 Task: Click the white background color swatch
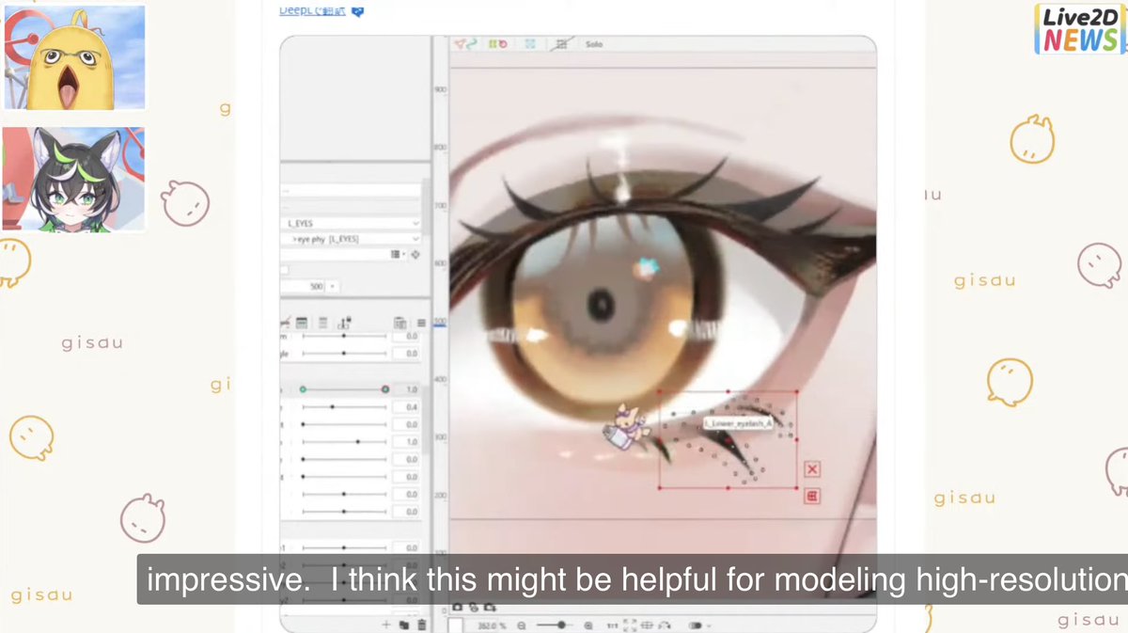pyautogui.click(x=455, y=625)
